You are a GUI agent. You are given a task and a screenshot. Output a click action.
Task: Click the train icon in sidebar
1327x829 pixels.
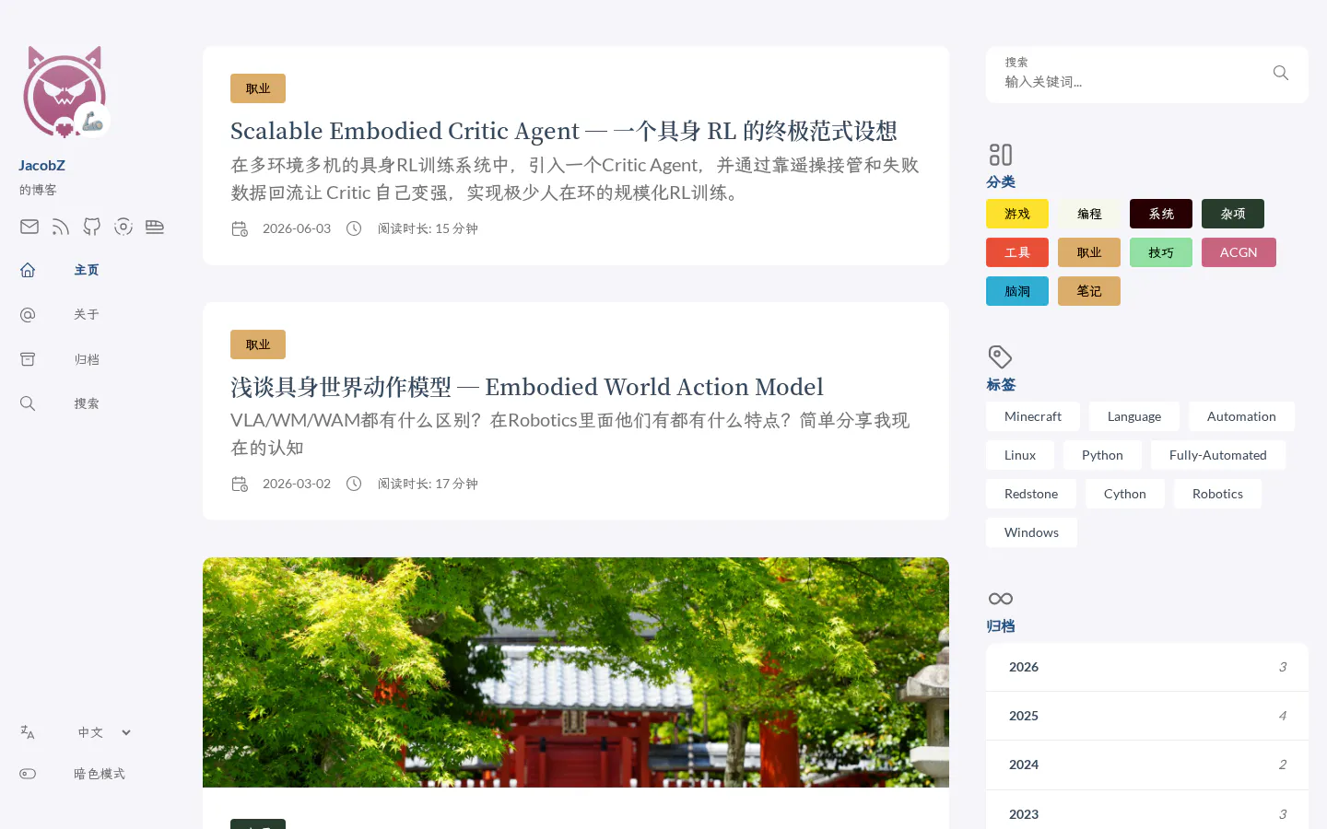click(x=155, y=227)
